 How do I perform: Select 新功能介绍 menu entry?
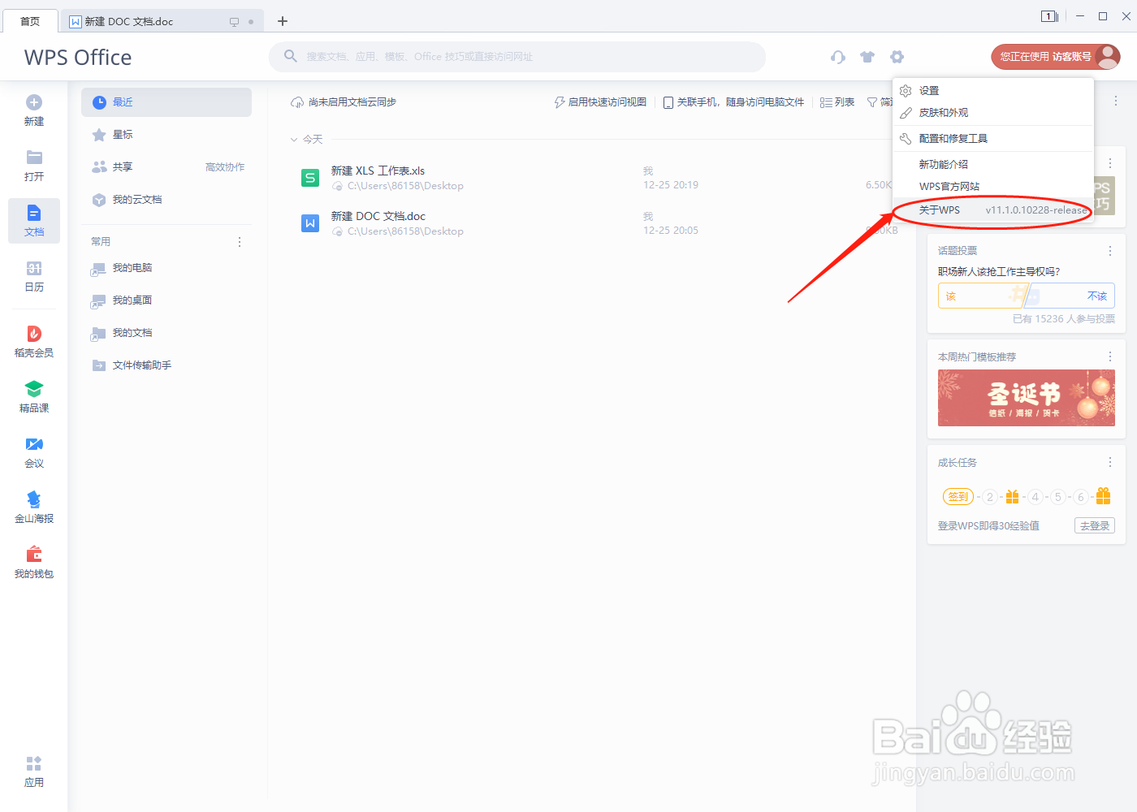point(993,165)
